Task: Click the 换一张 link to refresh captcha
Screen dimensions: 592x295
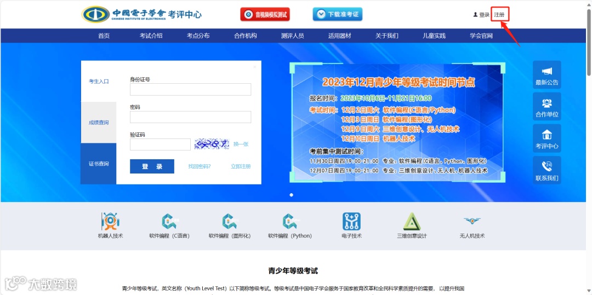Action: (241, 144)
